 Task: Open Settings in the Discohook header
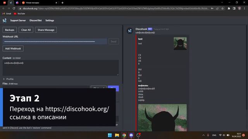pyautogui.click(x=50, y=20)
